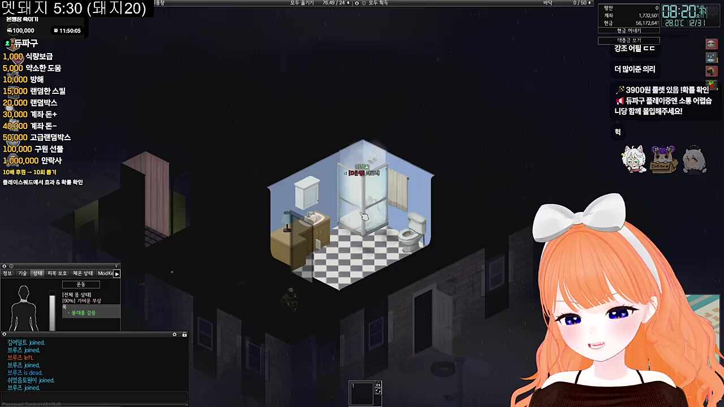Click the bottom moodle icon with green marks

(x=712, y=85)
